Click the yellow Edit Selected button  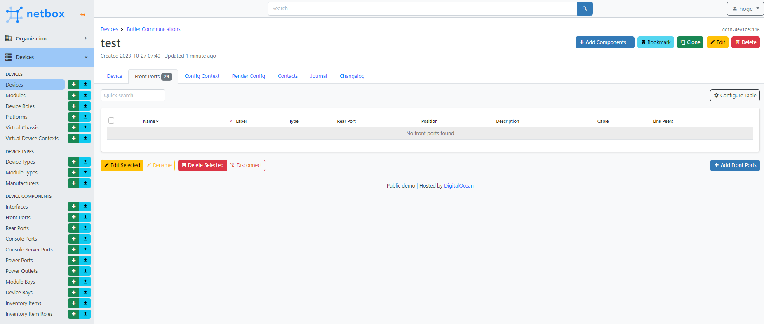122,165
